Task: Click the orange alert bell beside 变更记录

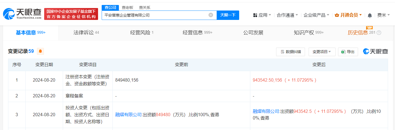Action: pos(40,51)
